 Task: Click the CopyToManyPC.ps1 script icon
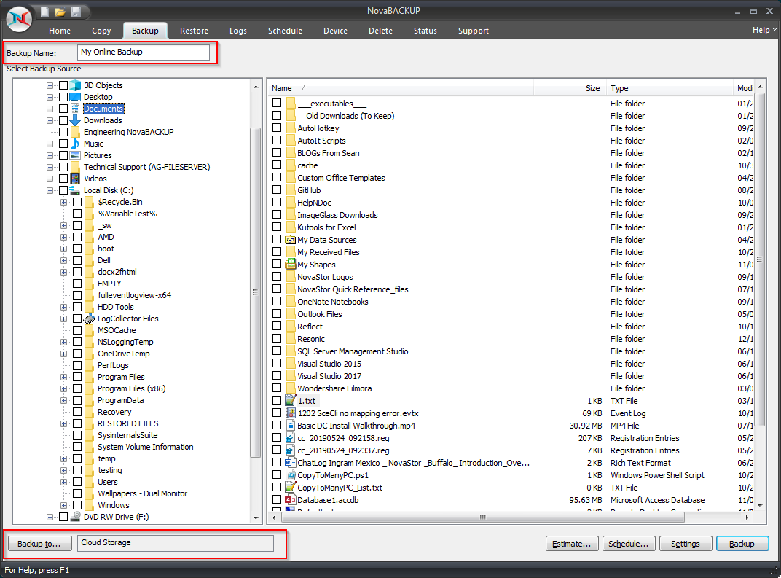(x=291, y=474)
